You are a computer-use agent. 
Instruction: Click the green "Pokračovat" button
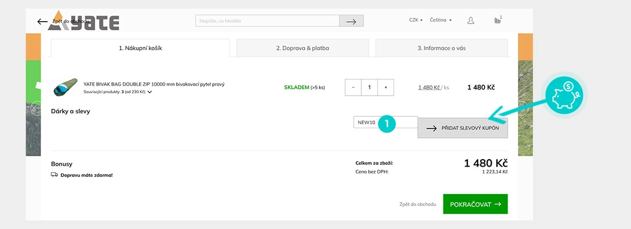(476, 204)
